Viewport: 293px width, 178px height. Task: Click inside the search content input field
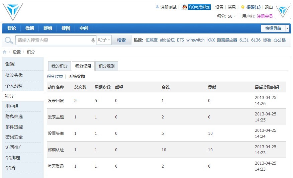54,40
